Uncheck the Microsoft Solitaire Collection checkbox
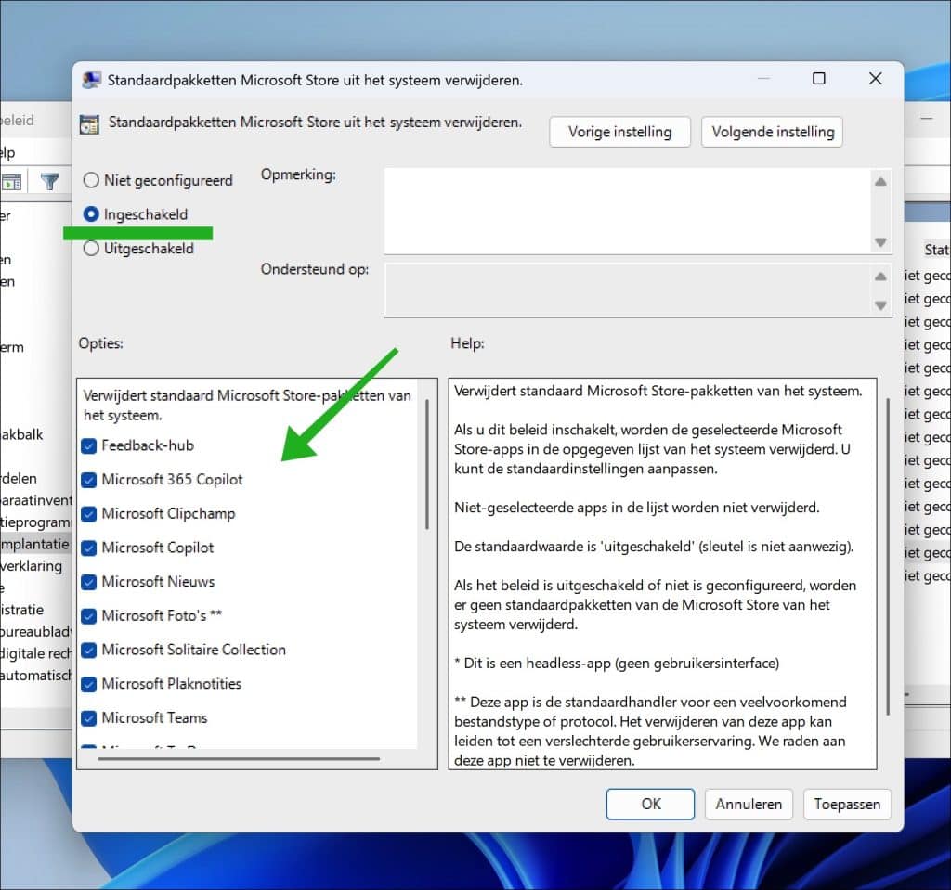The image size is (951, 890). pos(88,650)
